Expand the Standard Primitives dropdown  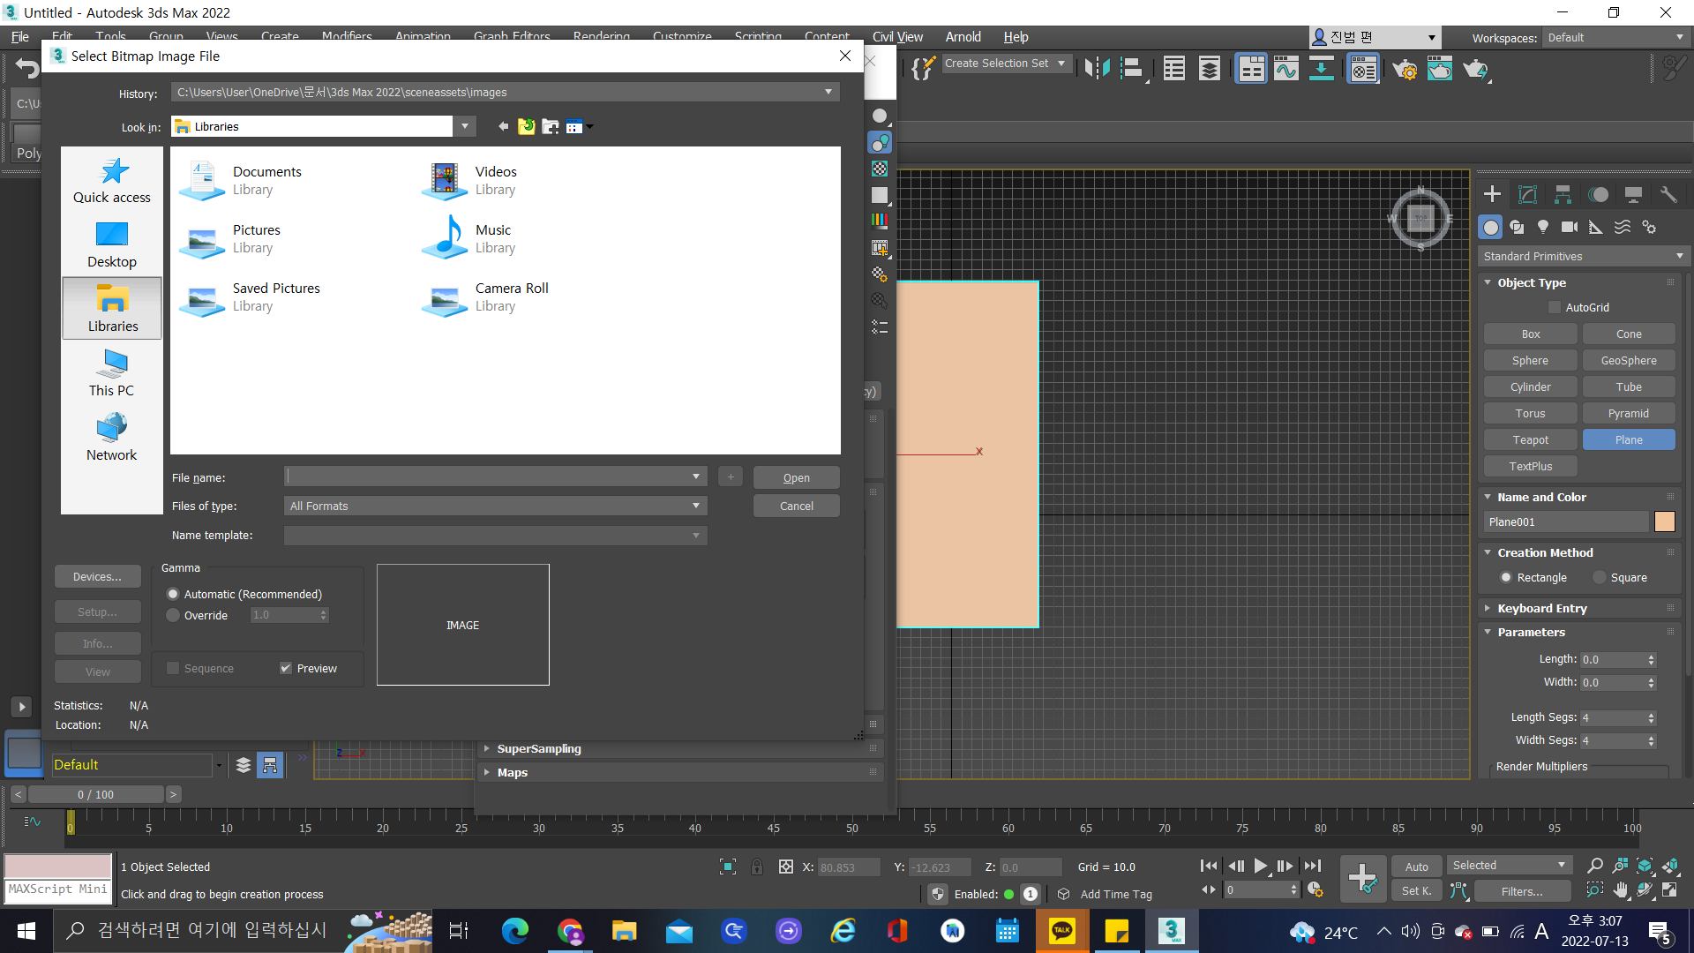tap(1583, 256)
